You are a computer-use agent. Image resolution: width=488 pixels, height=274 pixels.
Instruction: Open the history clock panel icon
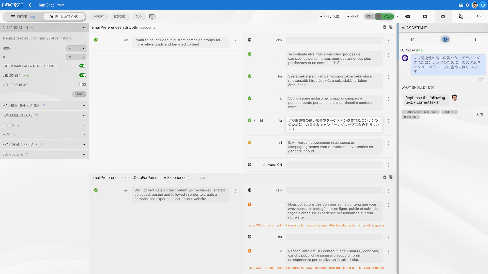[479, 16]
